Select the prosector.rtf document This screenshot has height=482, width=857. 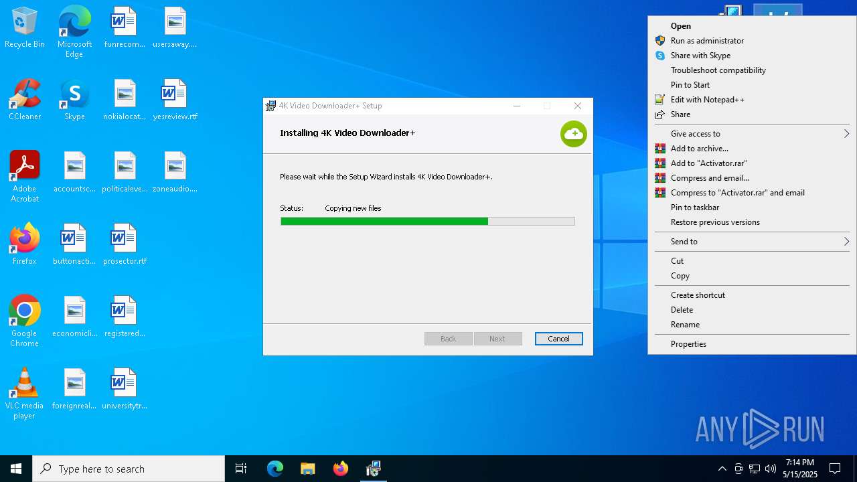(x=125, y=245)
